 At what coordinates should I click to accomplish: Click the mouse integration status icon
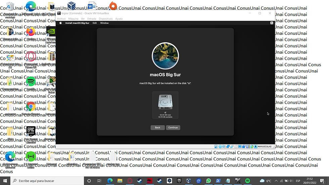(x=251, y=146)
